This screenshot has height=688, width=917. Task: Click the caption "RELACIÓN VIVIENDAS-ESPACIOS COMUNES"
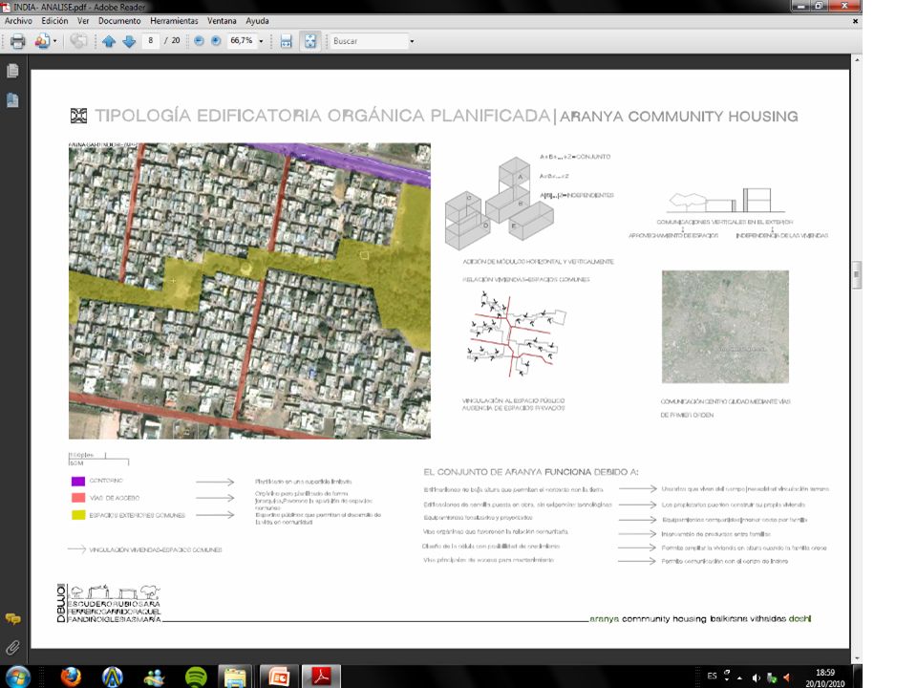point(525,280)
